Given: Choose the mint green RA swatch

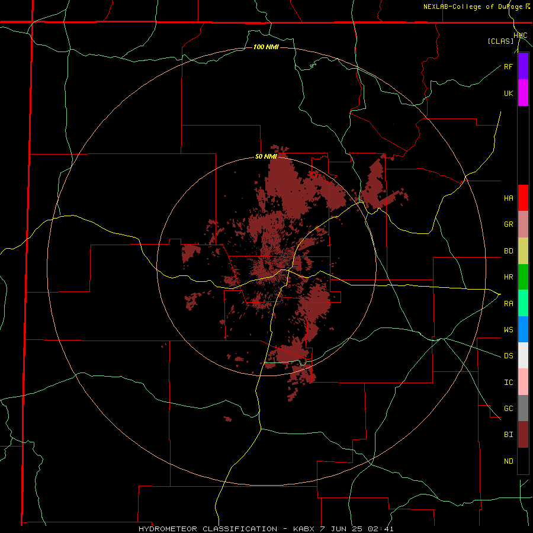Looking at the screenshot, I should pos(523,303).
